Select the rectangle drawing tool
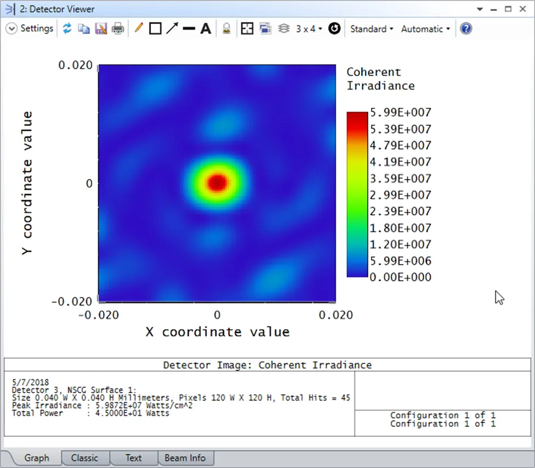This screenshot has width=535, height=468. (155, 29)
